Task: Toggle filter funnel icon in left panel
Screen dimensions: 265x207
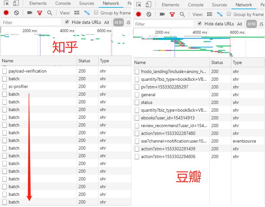Action: 40,13
